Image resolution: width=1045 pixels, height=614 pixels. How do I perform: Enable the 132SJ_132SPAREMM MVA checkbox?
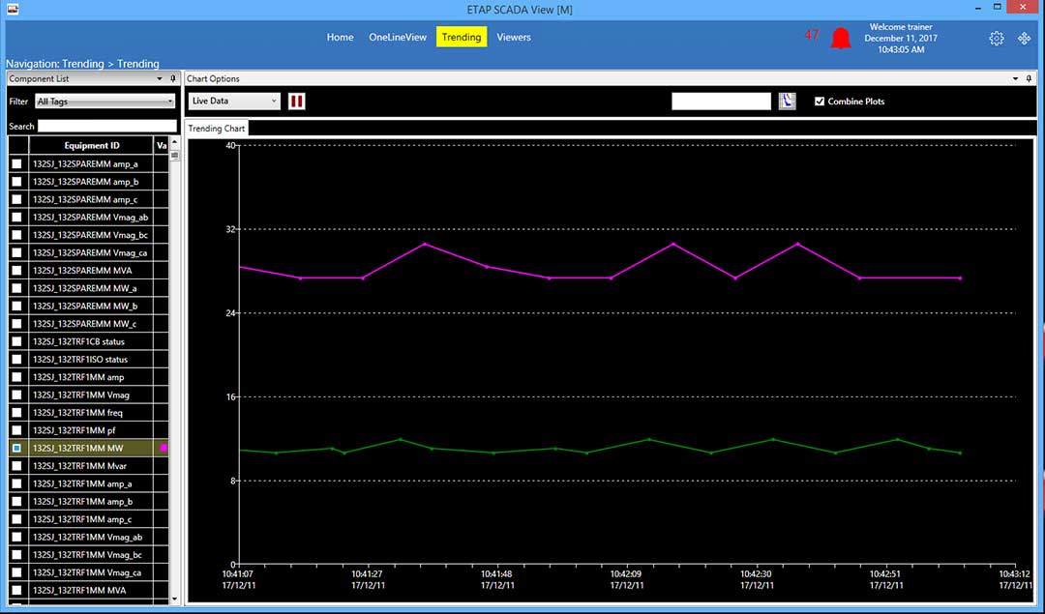point(16,271)
